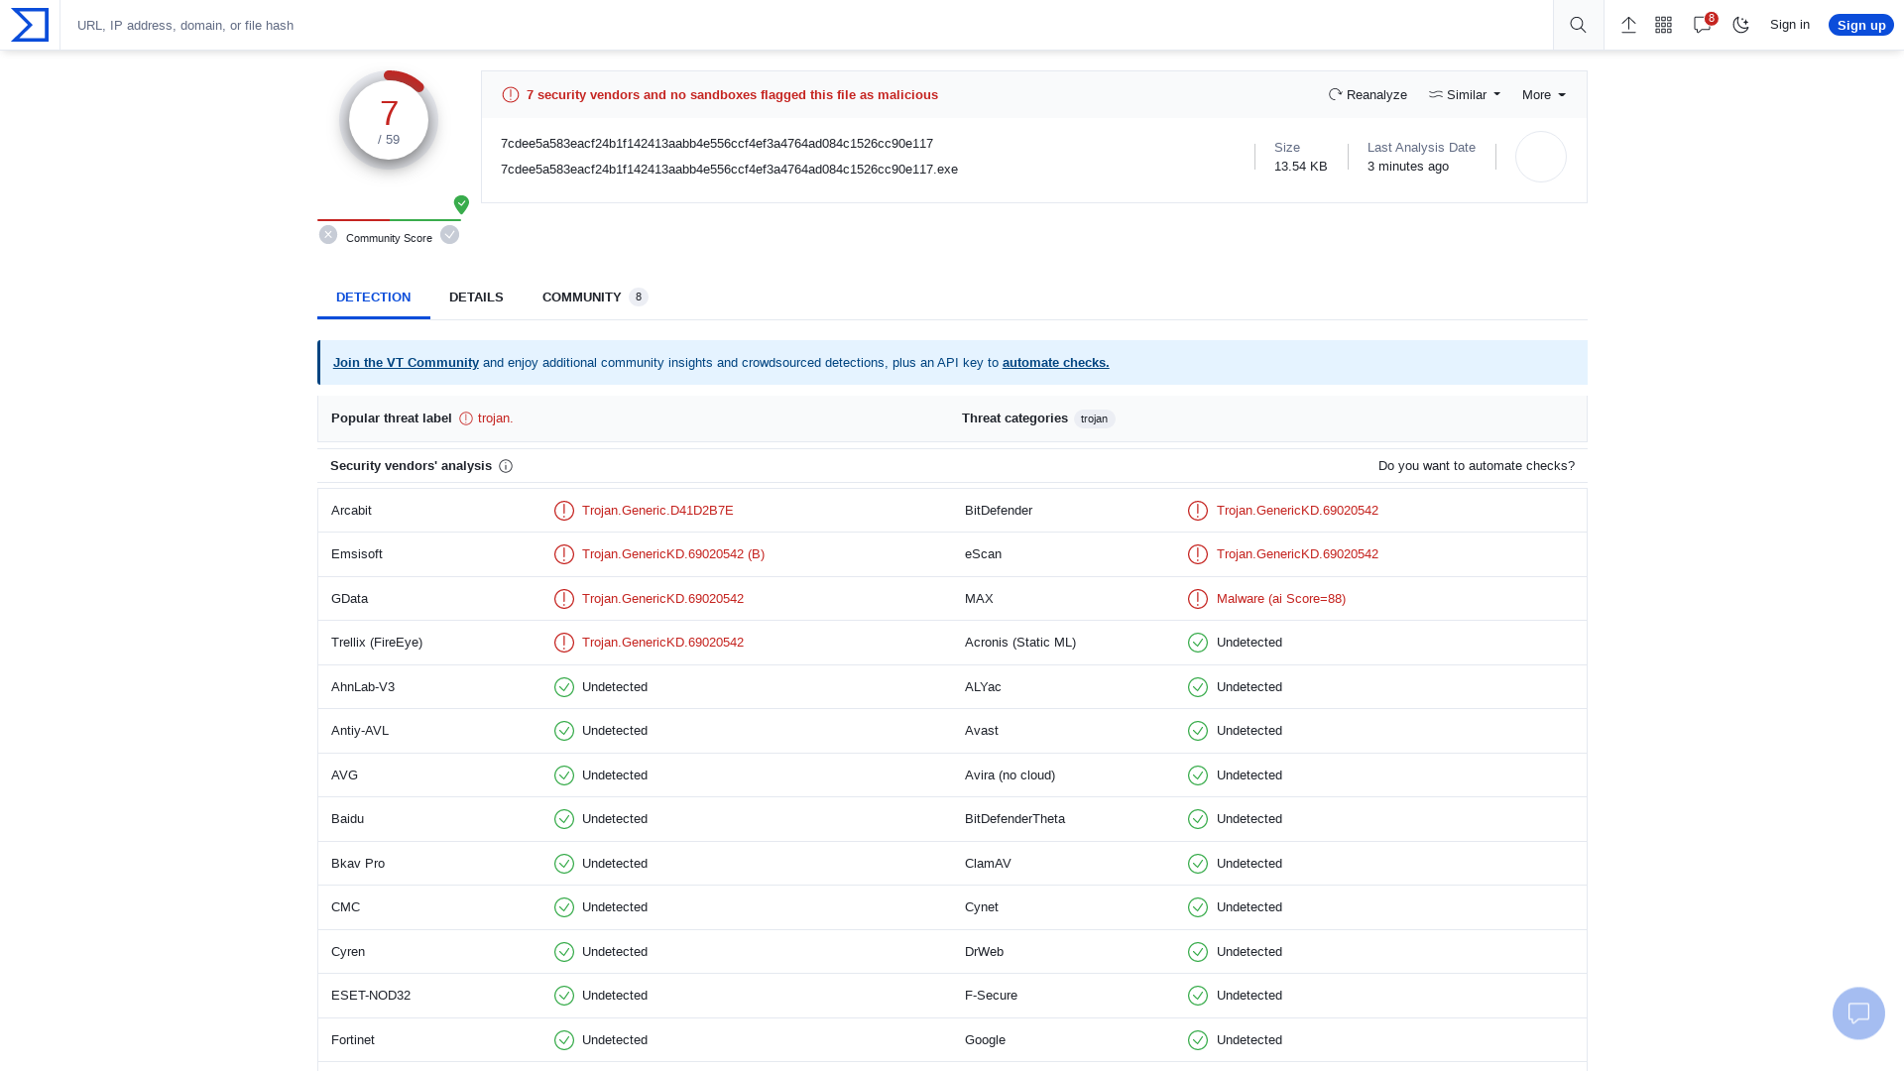Click the Google undetected check icon
The width and height of the screenshot is (1904, 1071).
click(x=1198, y=1040)
